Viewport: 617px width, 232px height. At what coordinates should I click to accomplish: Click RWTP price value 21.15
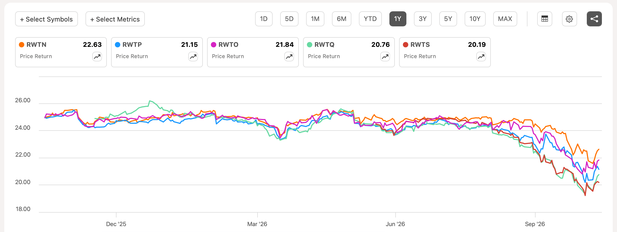click(189, 45)
